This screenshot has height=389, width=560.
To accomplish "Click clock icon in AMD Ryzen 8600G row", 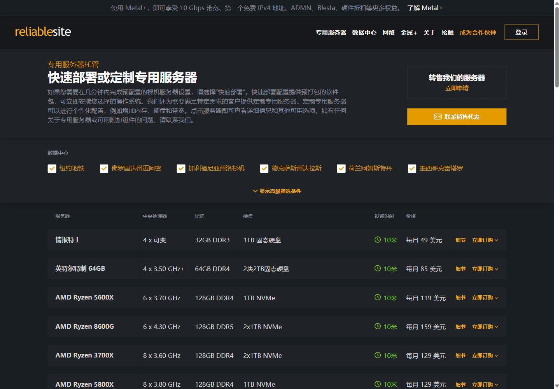I will coord(377,326).
